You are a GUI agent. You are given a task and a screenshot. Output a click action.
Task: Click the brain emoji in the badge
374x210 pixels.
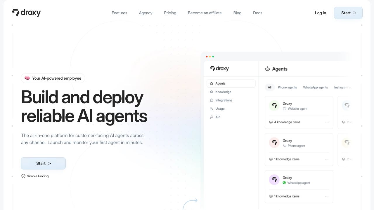pyautogui.click(x=27, y=78)
